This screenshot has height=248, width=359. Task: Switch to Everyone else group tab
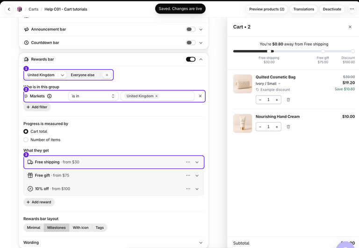tap(83, 75)
